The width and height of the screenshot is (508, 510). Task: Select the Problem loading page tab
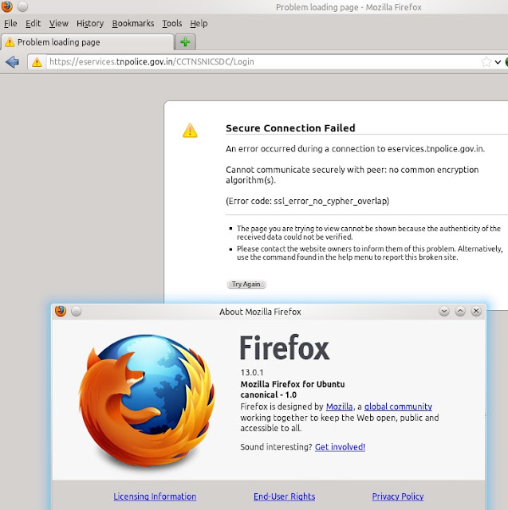[87, 42]
